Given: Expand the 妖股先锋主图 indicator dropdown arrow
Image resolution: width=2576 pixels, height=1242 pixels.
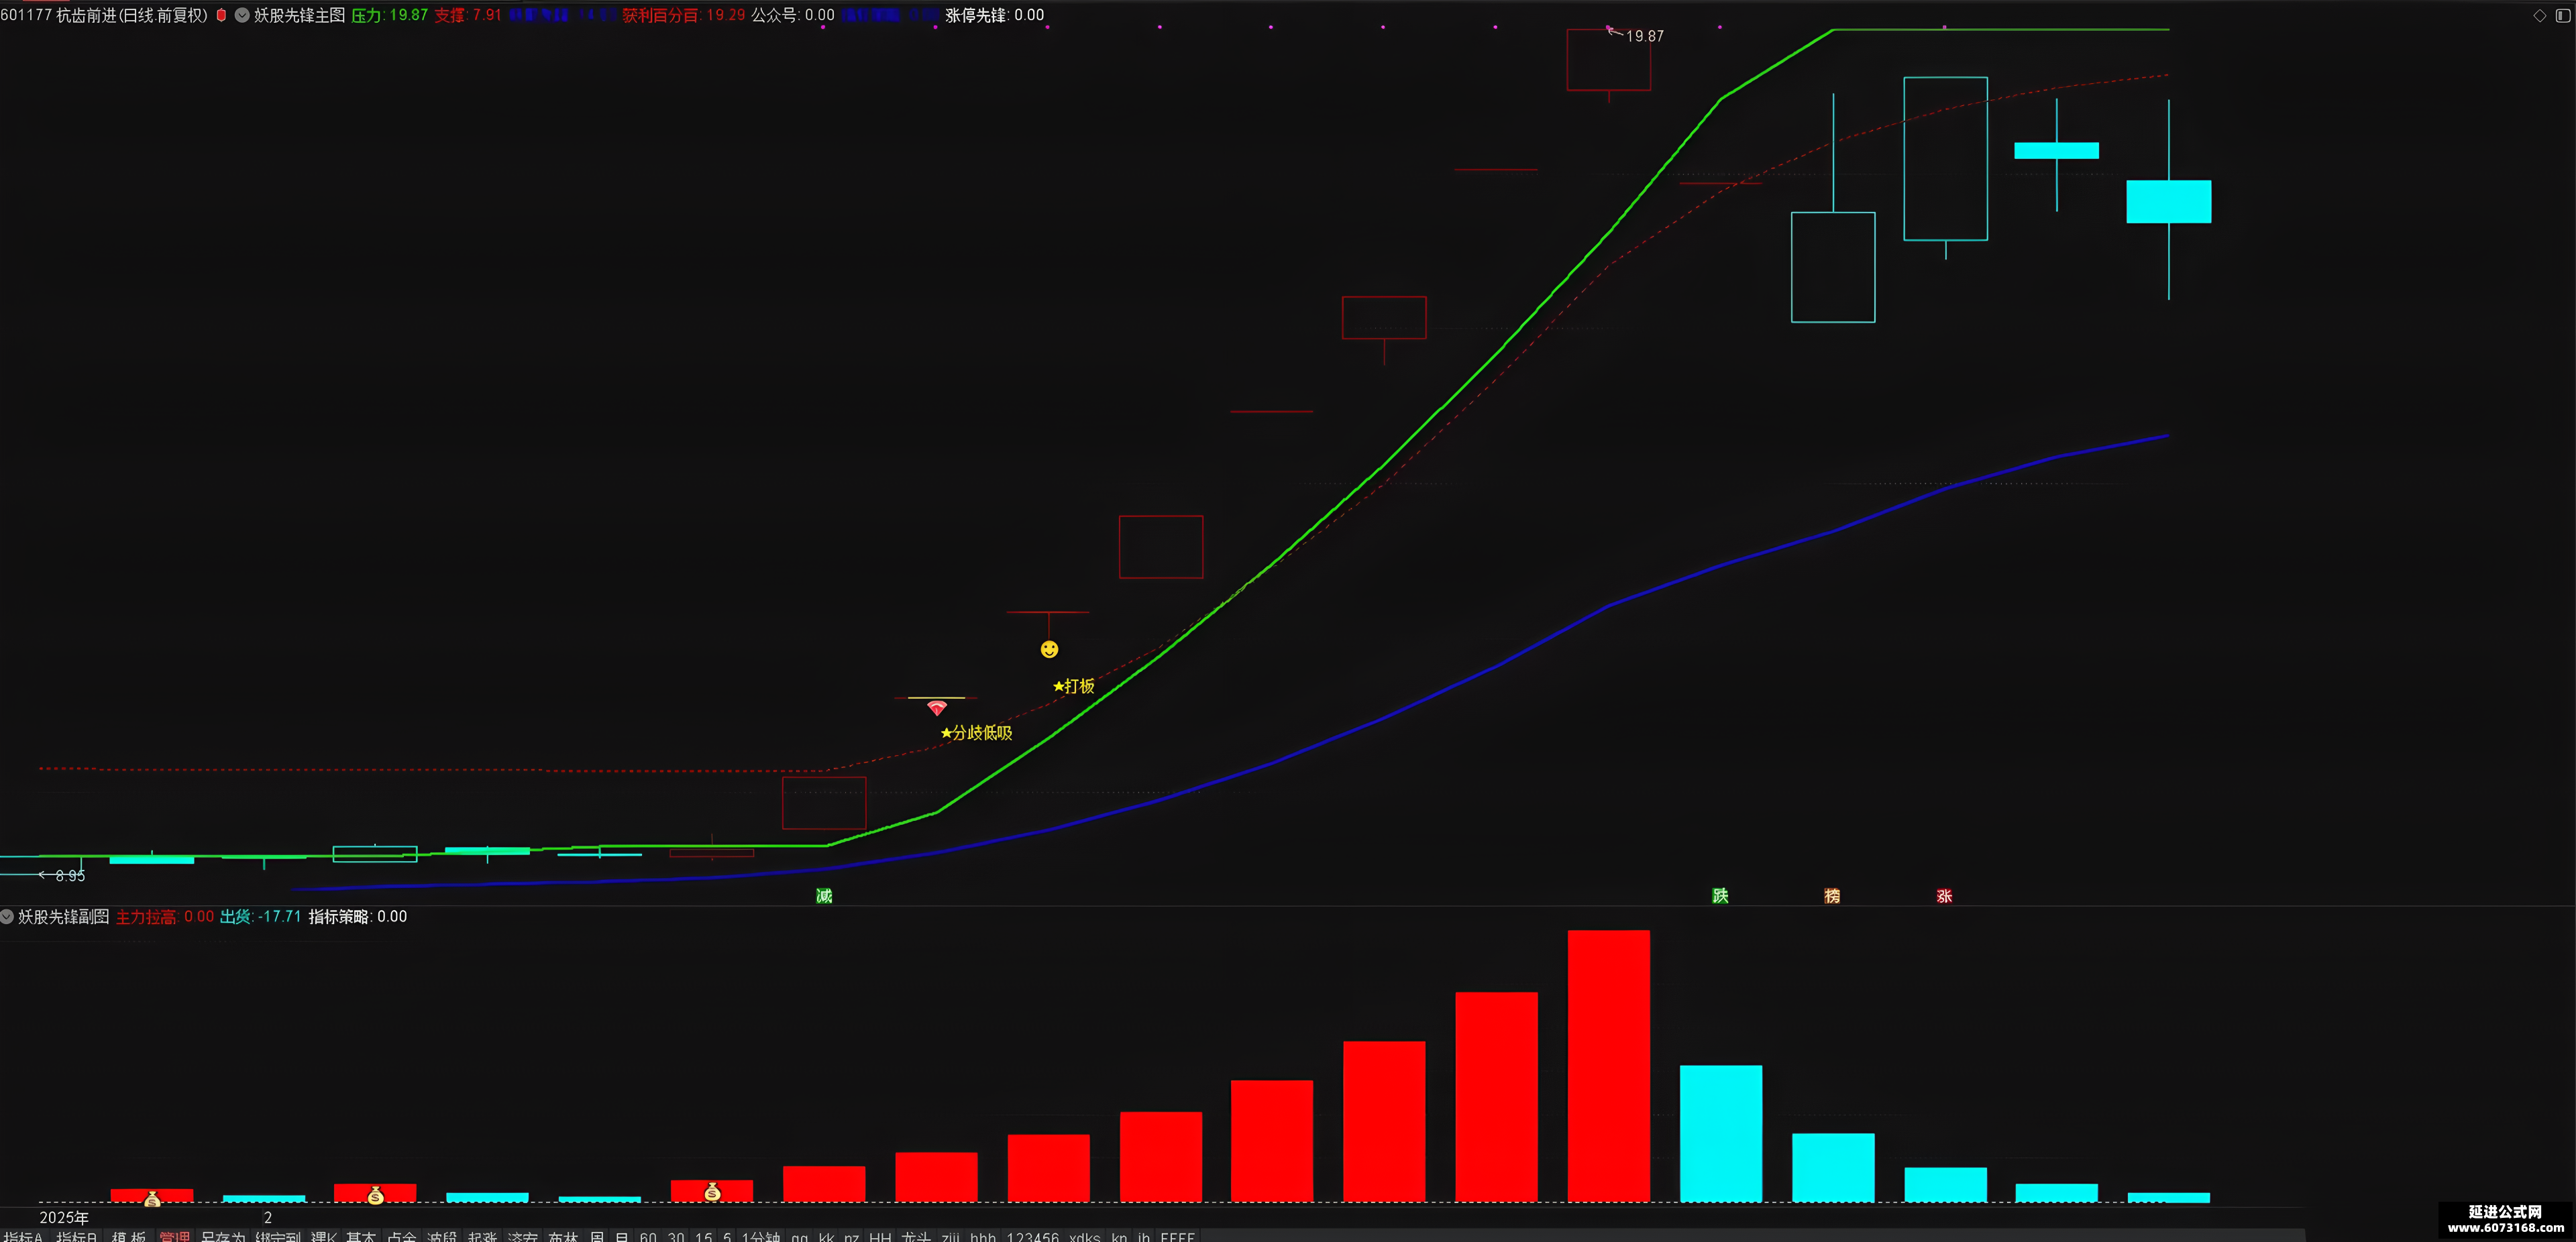Looking at the screenshot, I should pos(242,15).
